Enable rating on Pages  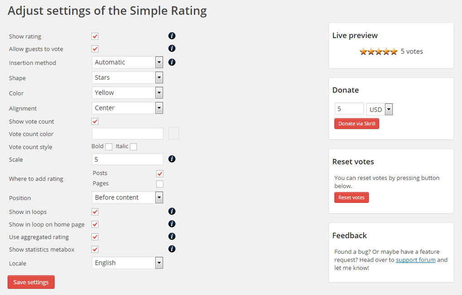tap(159, 184)
